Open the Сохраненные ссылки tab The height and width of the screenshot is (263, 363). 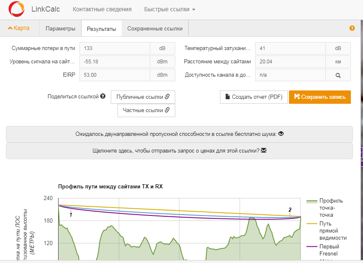(x=155, y=29)
